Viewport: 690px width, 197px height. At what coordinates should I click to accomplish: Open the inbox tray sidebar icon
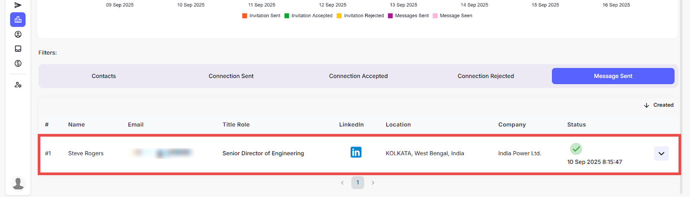click(18, 49)
